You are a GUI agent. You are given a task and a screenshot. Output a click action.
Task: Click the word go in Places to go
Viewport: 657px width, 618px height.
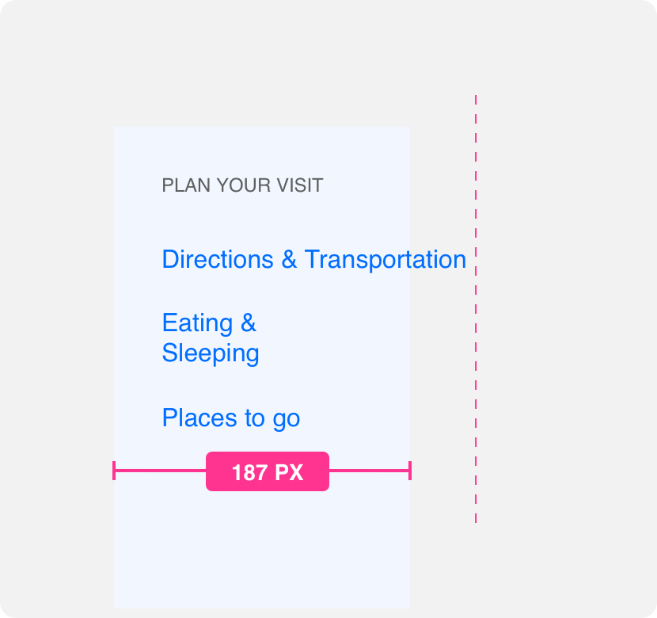pyautogui.click(x=287, y=419)
